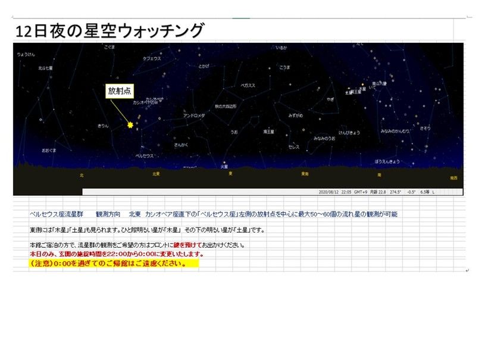Click the けんびきょう constellation label
Image resolution: width=485 pixels, height=343 pixels.
349,132
